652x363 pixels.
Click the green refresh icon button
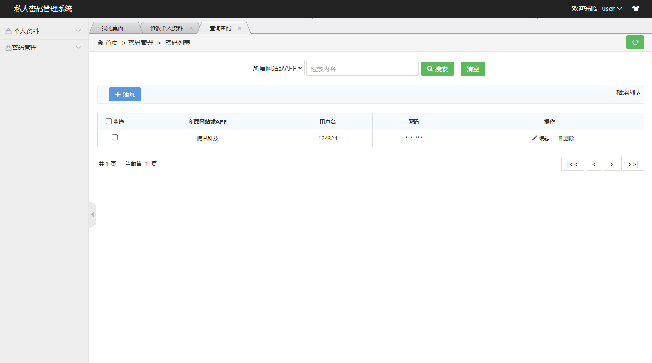(x=635, y=42)
